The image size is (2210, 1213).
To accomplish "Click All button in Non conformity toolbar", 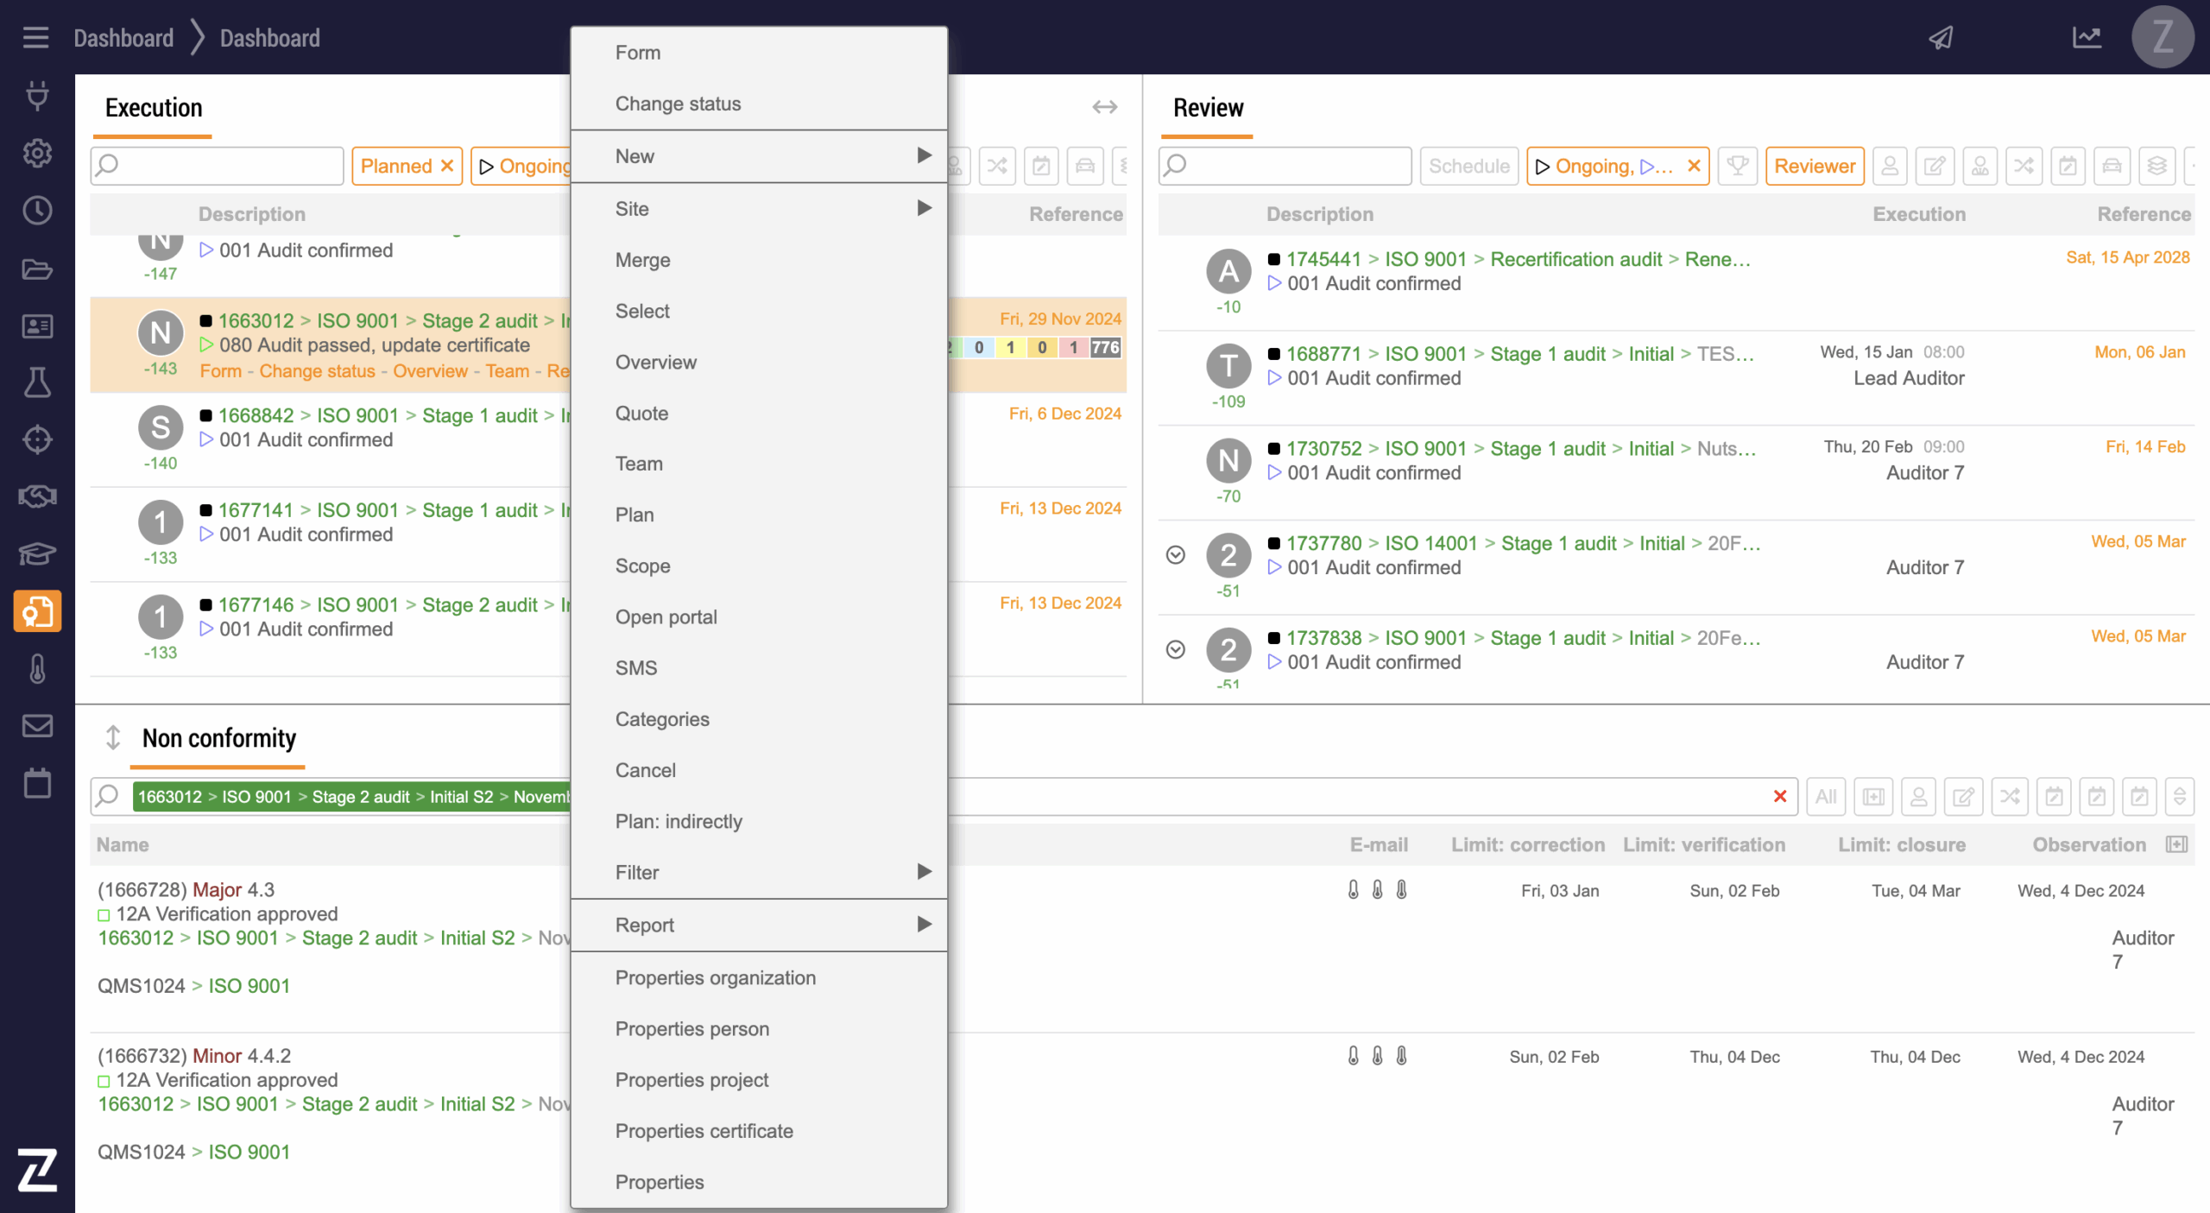I will tap(1825, 796).
